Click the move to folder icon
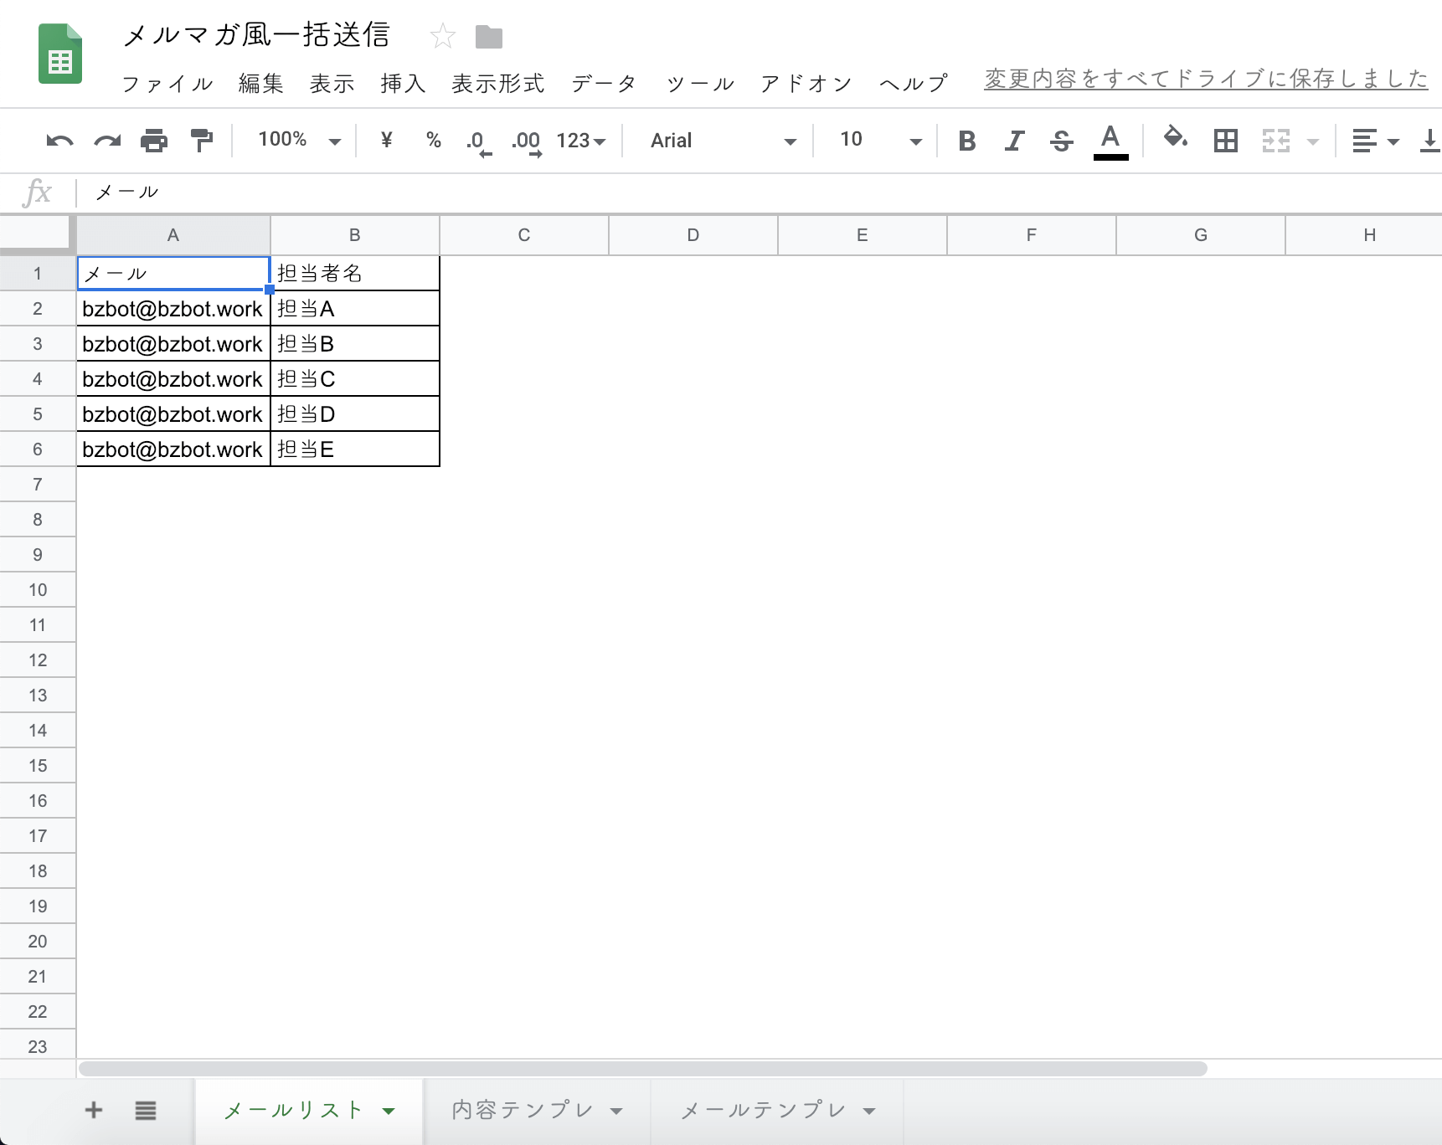 [x=489, y=37]
